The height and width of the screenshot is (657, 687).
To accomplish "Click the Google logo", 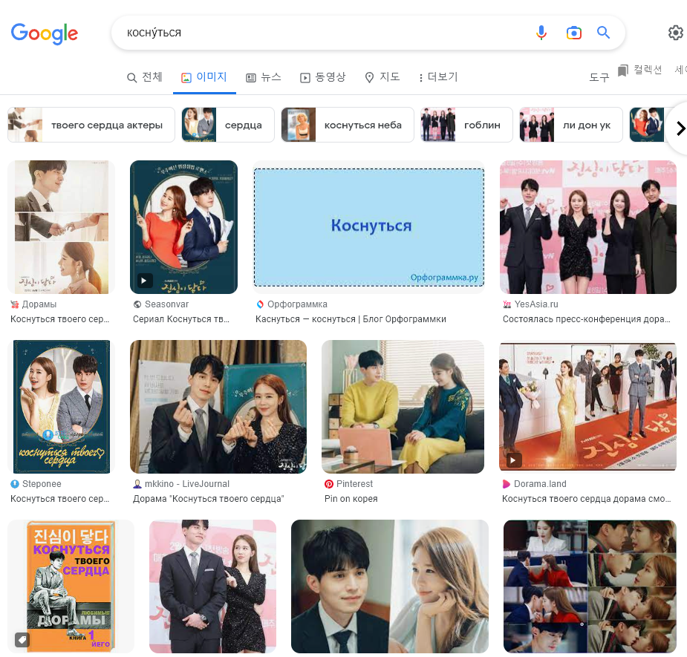I will pyautogui.click(x=45, y=33).
